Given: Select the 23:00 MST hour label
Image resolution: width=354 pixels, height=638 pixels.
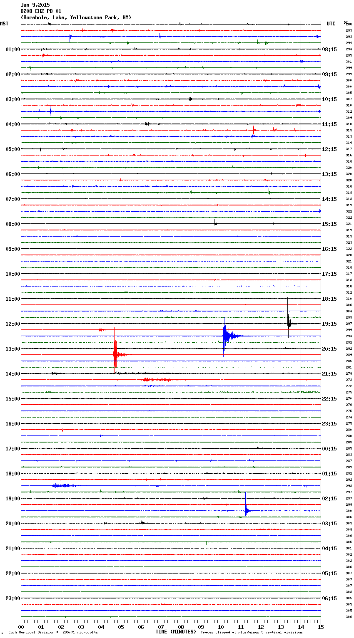Looking at the screenshot, I should click(x=13, y=598).
